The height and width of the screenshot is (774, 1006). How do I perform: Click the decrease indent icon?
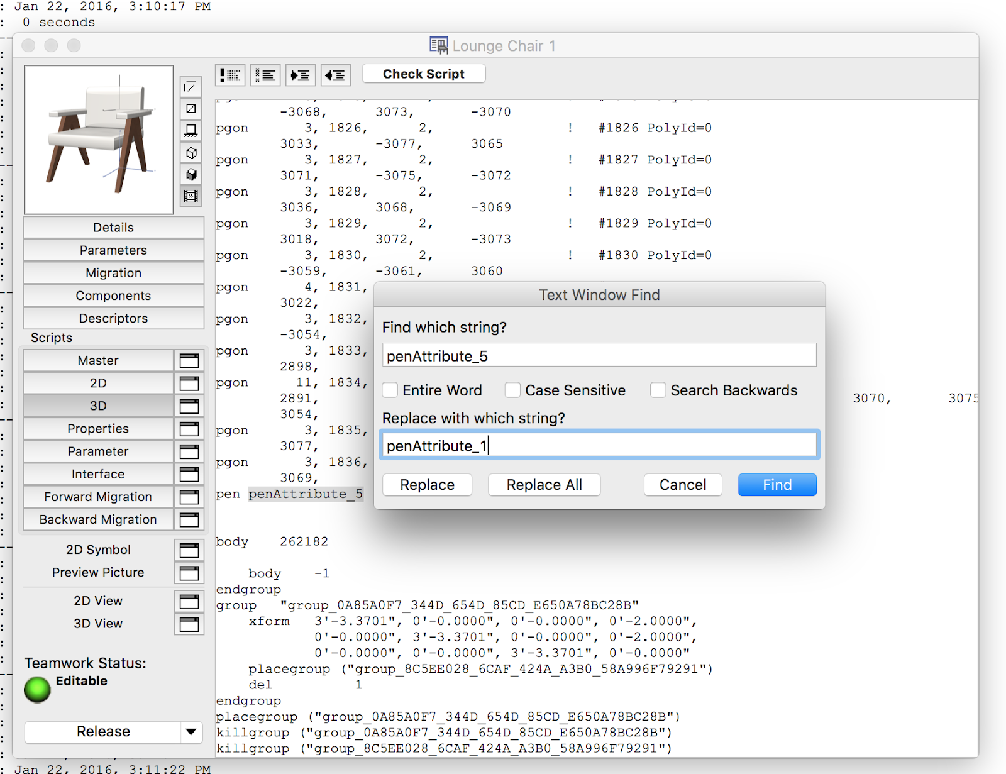pyautogui.click(x=336, y=75)
